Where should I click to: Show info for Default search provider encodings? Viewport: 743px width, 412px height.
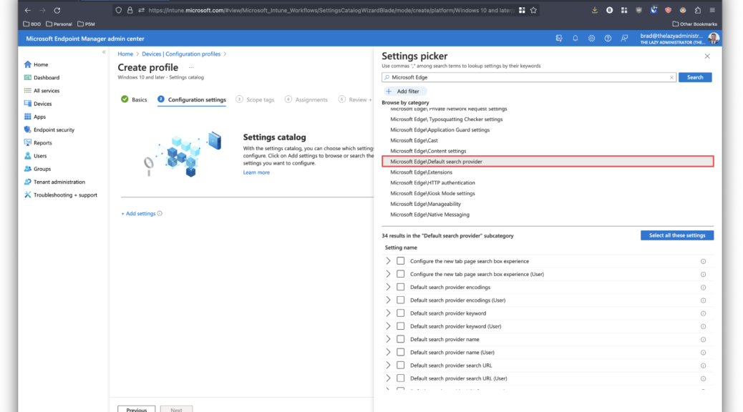coord(703,288)
